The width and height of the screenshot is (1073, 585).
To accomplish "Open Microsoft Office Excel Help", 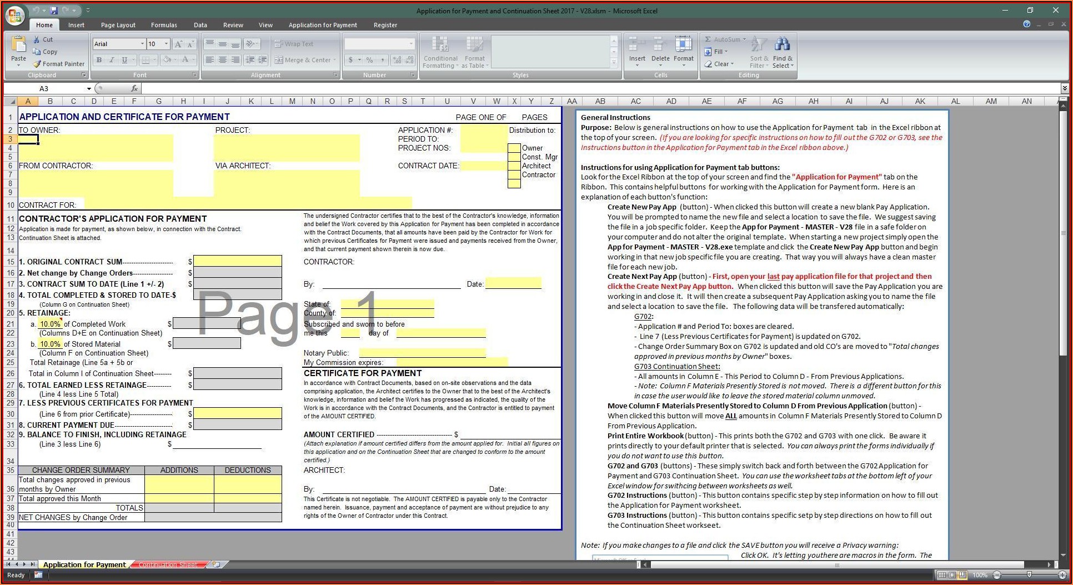I will pyautogui.click(x=1026, y=24).
